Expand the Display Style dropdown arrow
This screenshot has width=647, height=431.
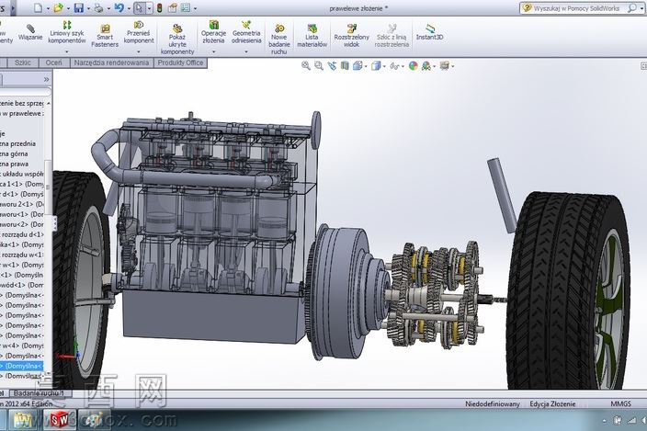[384, 66]
